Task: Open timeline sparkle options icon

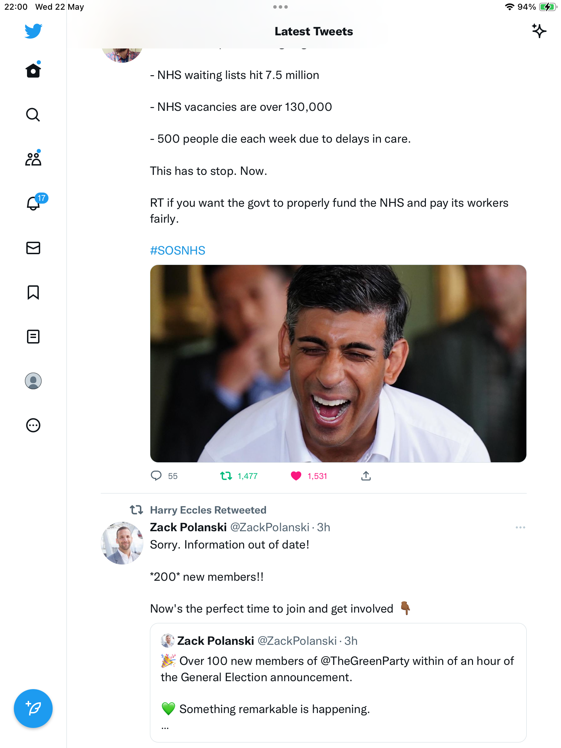Action: [x=539, y=31]
